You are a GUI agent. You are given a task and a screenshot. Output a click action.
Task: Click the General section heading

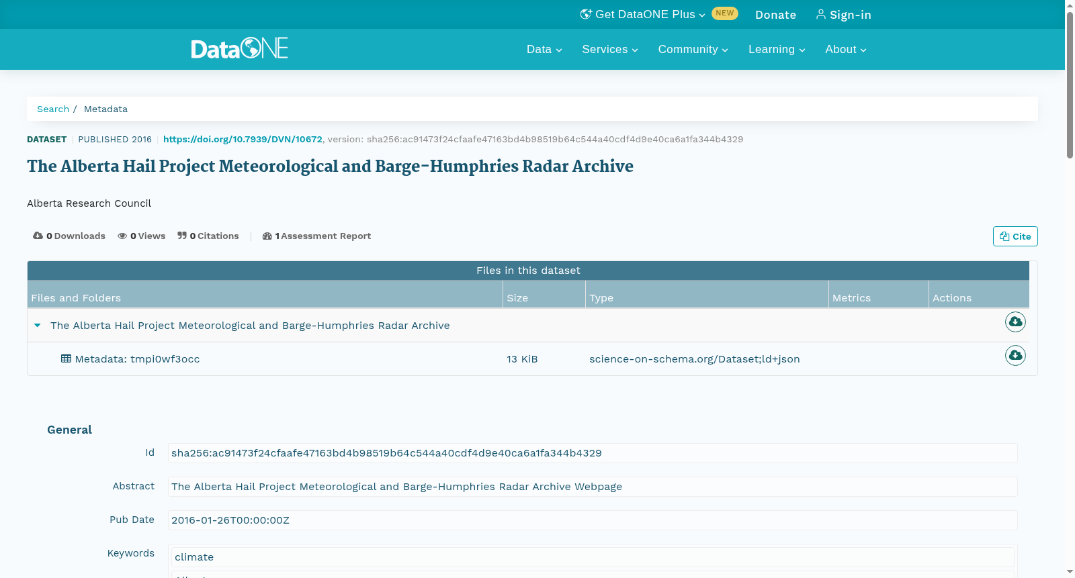(69, 430)
